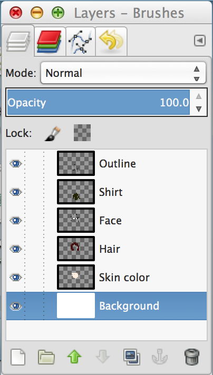The image size is (213, 375).
Task: Open the tab configuration menu arrow
Action: [x=200, y=41]
